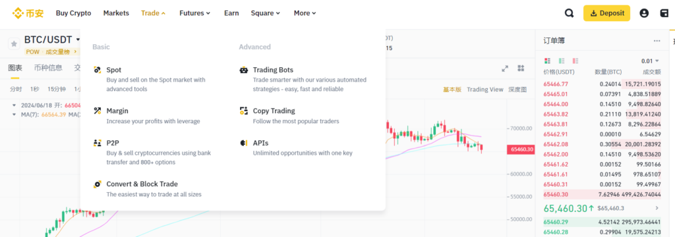Open the wallet icon in header

click(664, 13)
